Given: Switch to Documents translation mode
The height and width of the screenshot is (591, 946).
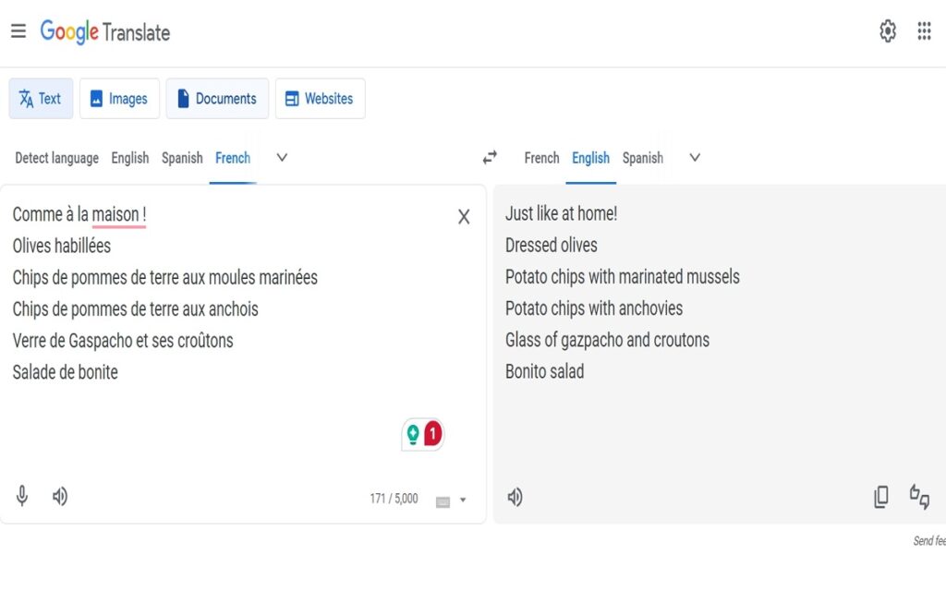Looking at the screenshot, I should 217,99.
